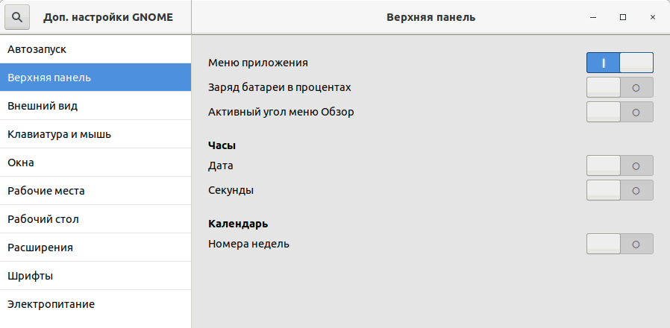The width and height of the screenshot is (670, 328).
Task: Click the Номера недель label
Action: pos(248,244)
